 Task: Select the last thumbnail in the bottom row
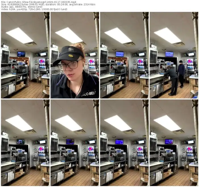pyautogui.click(x=174, y=143)
